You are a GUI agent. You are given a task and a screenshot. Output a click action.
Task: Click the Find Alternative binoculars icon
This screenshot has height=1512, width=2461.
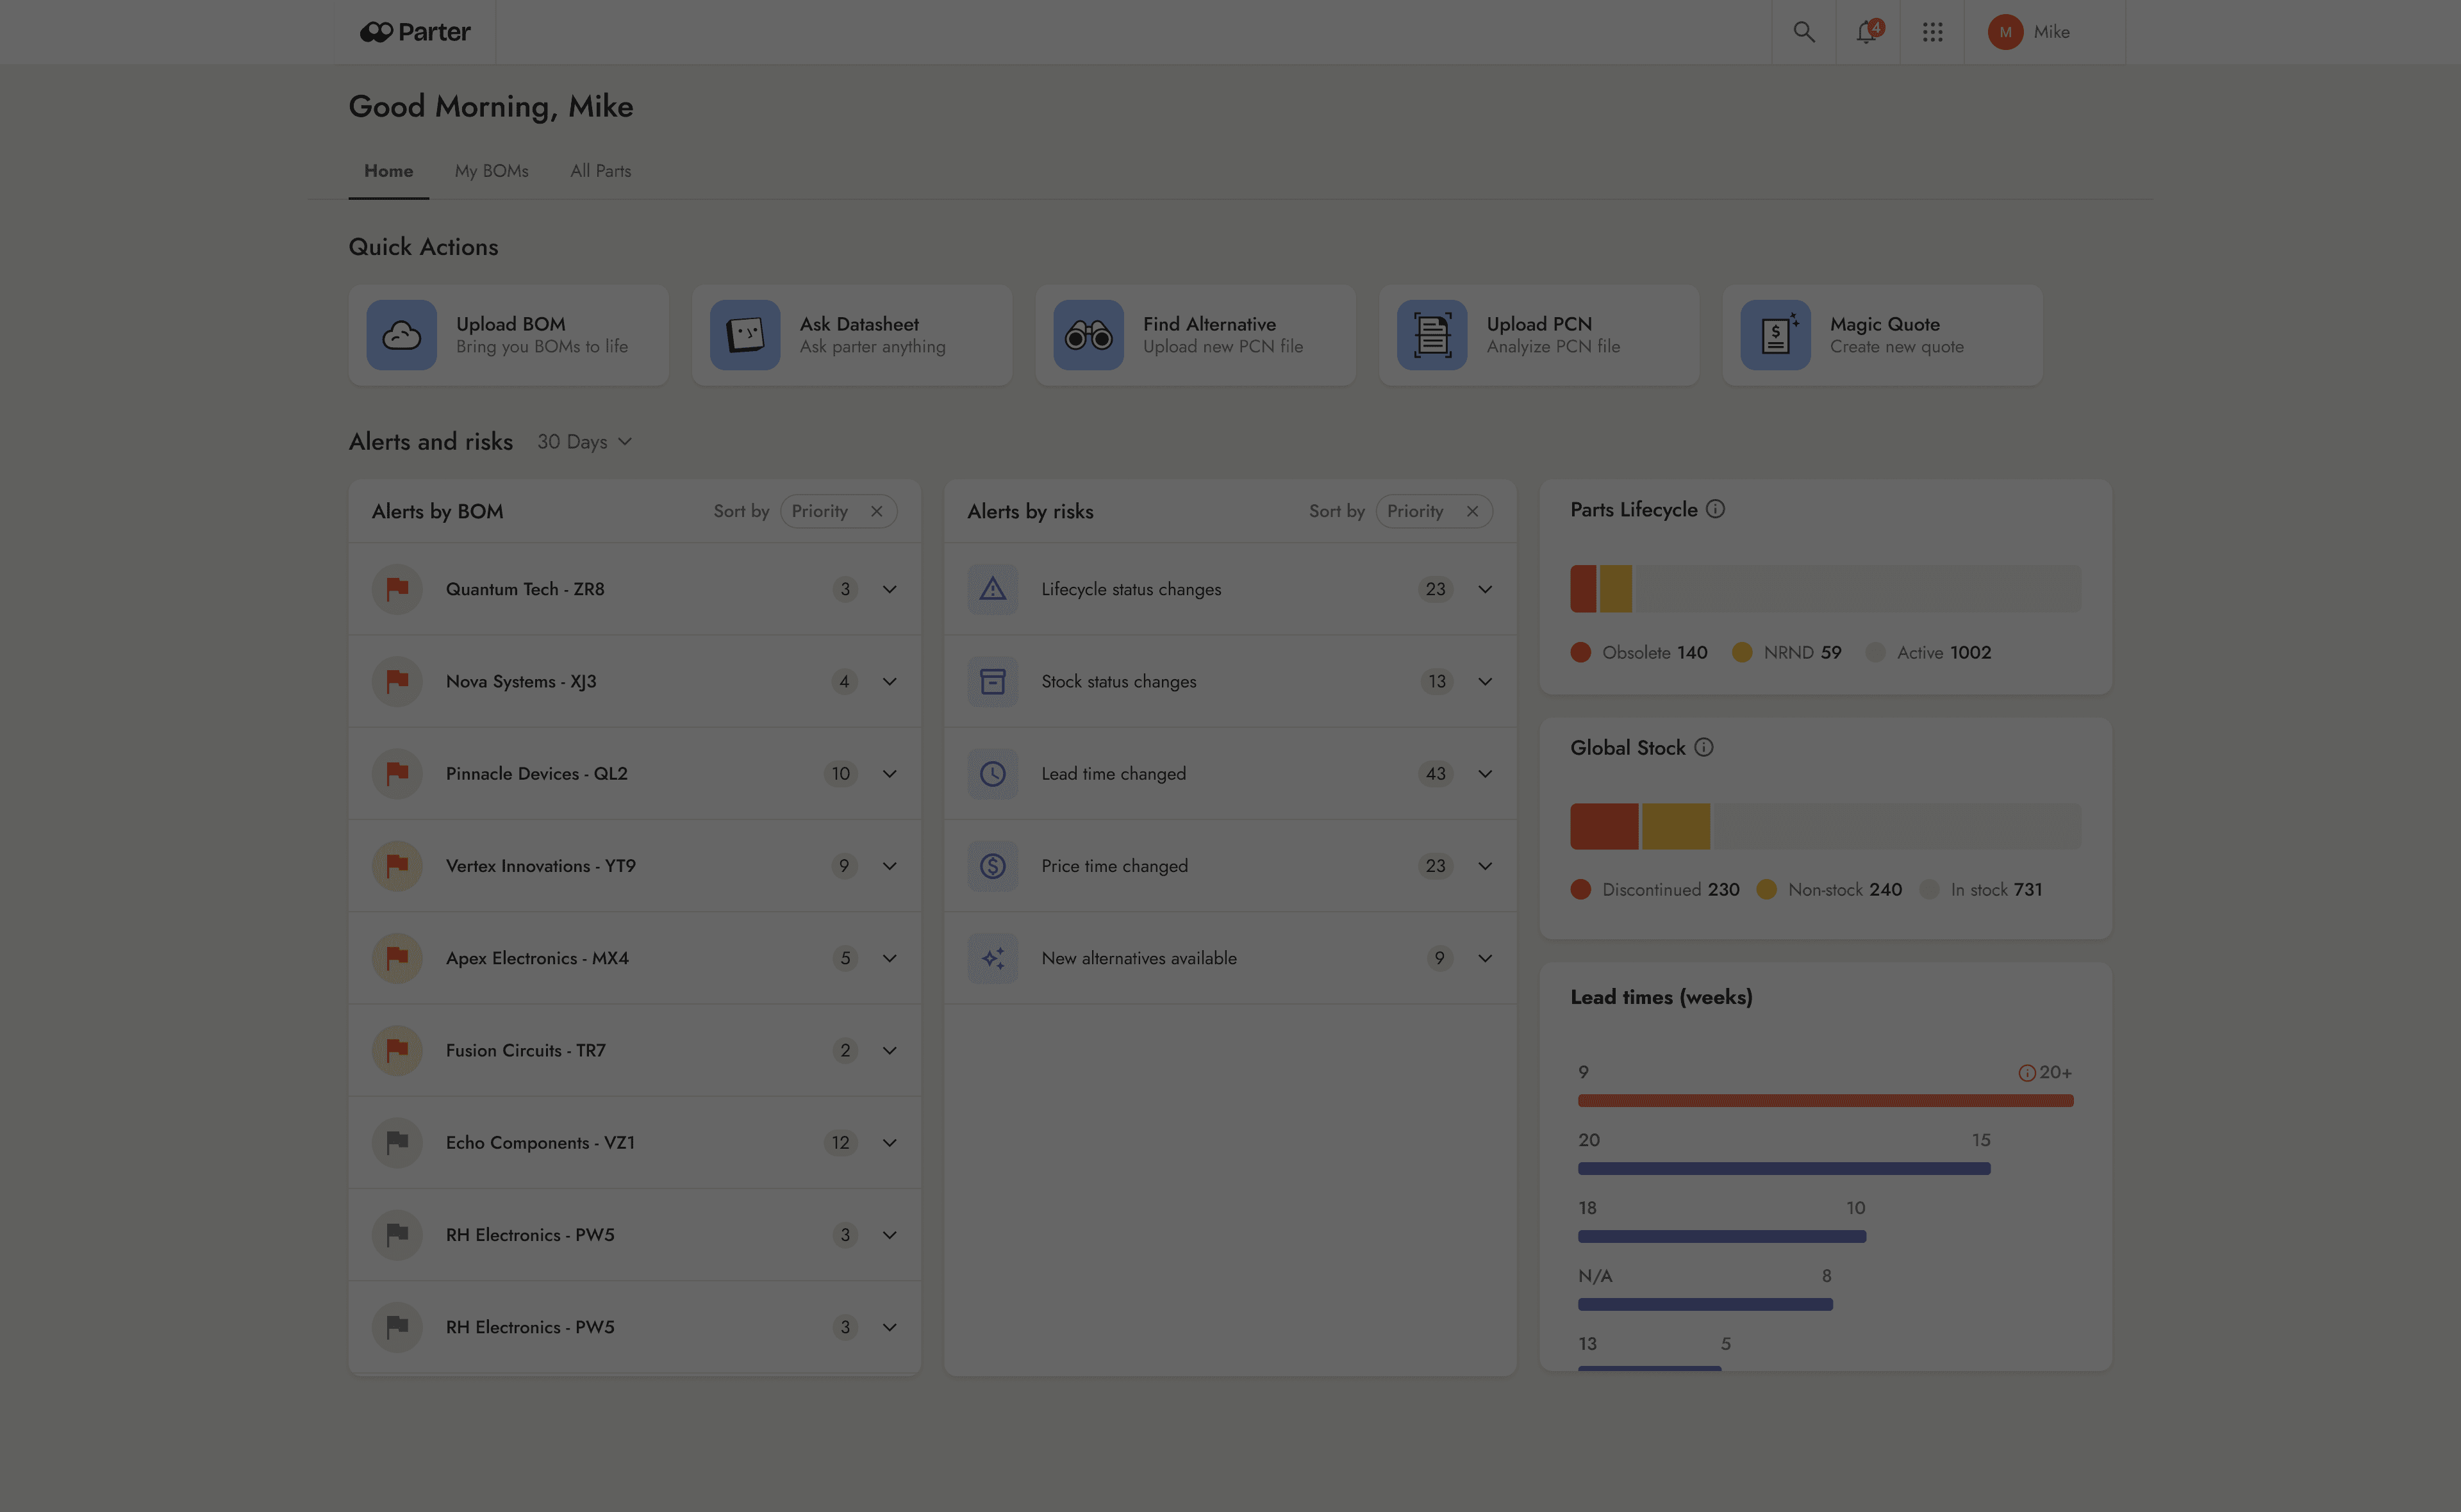1088,335
